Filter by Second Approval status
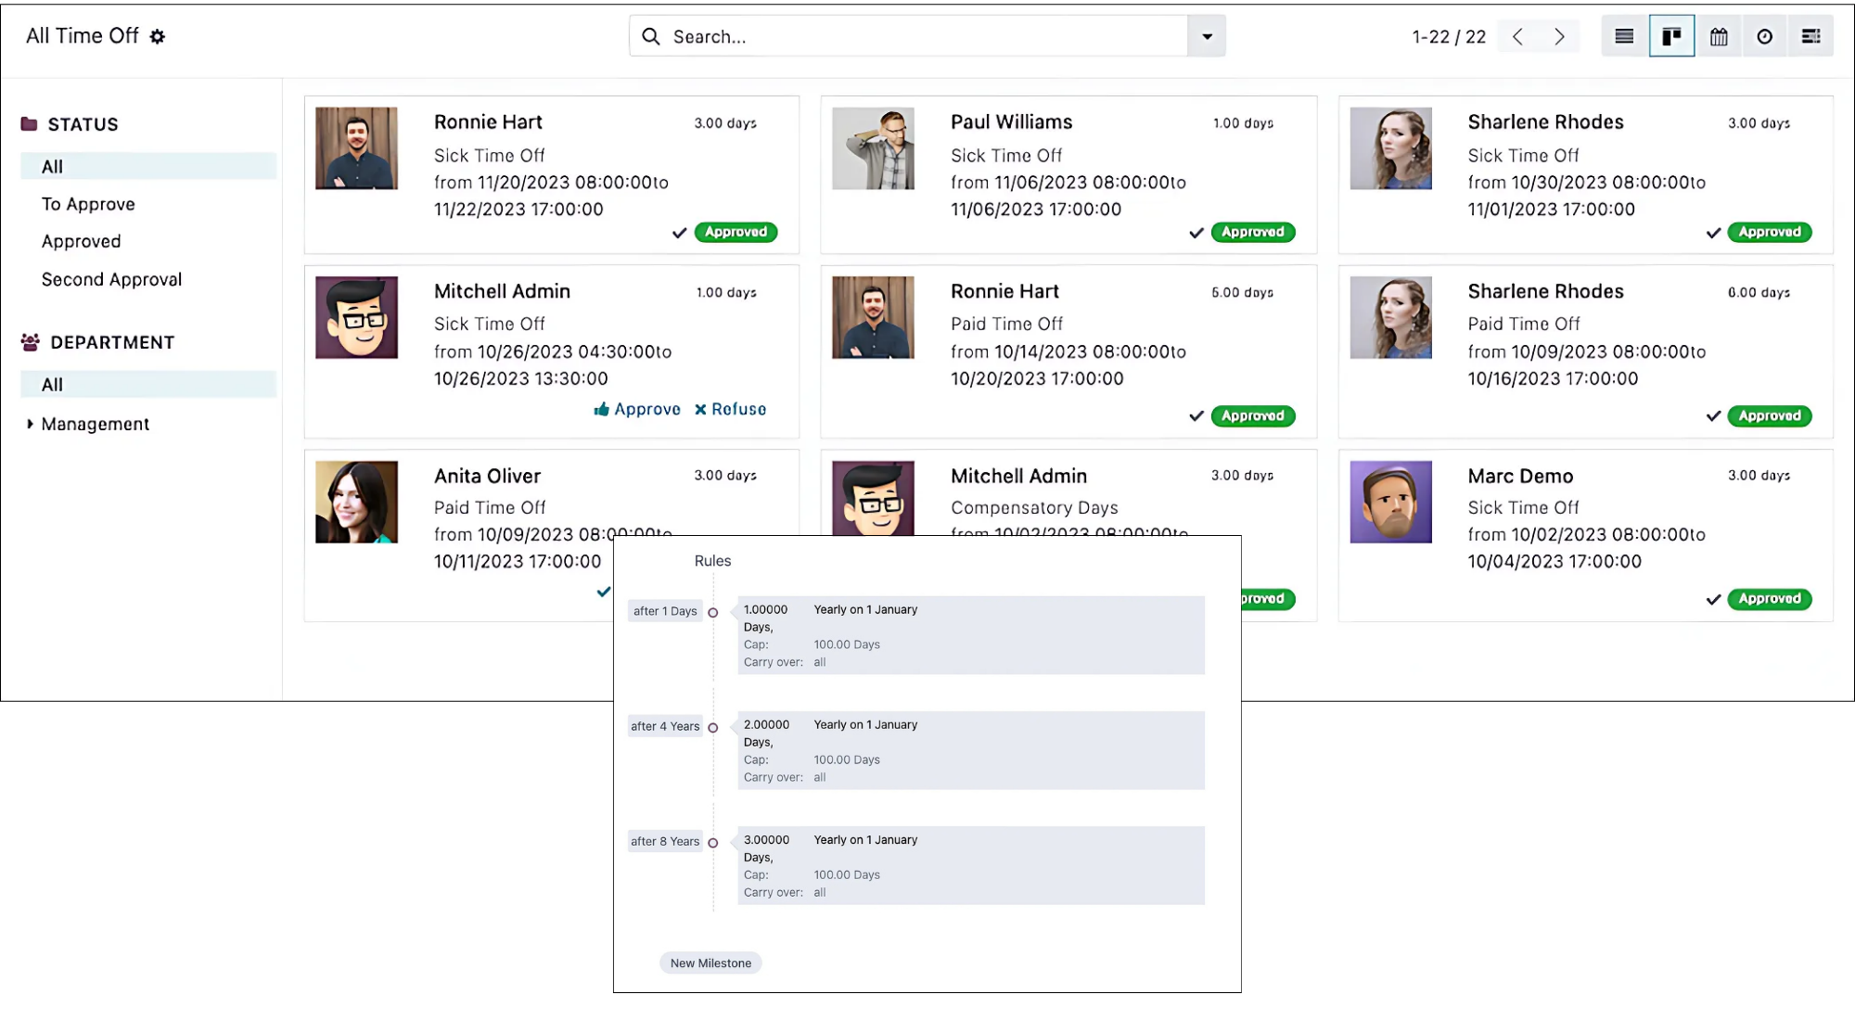The height and width of the screenshot is (1020, 1855). pos(111,279)
